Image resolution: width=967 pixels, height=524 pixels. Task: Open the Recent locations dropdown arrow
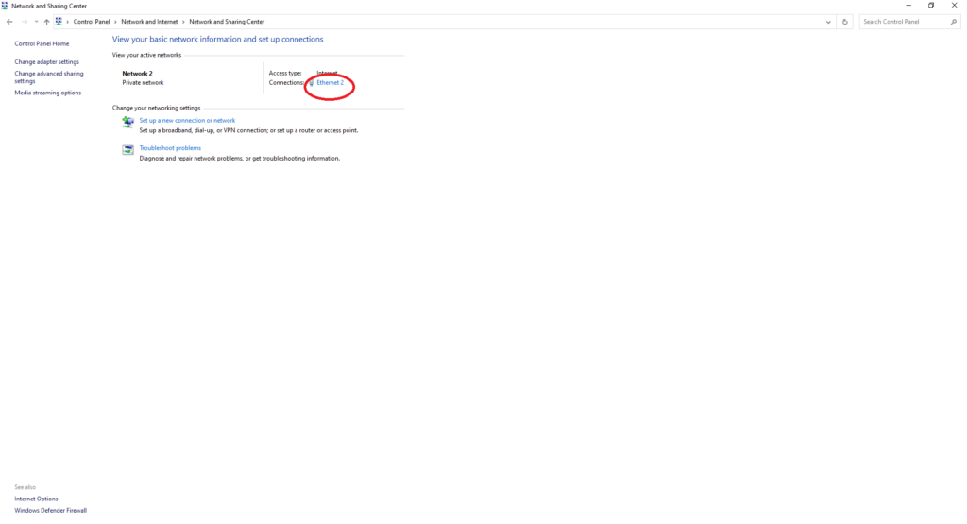(36, 22)
